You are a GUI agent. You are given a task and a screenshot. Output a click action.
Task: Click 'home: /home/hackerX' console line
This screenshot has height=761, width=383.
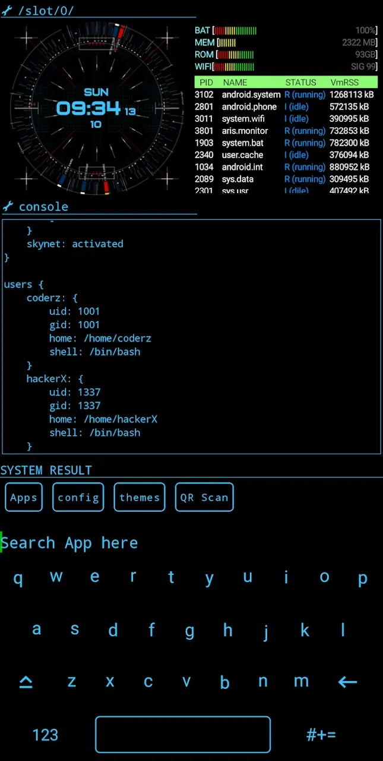click(x=103, y=419)
